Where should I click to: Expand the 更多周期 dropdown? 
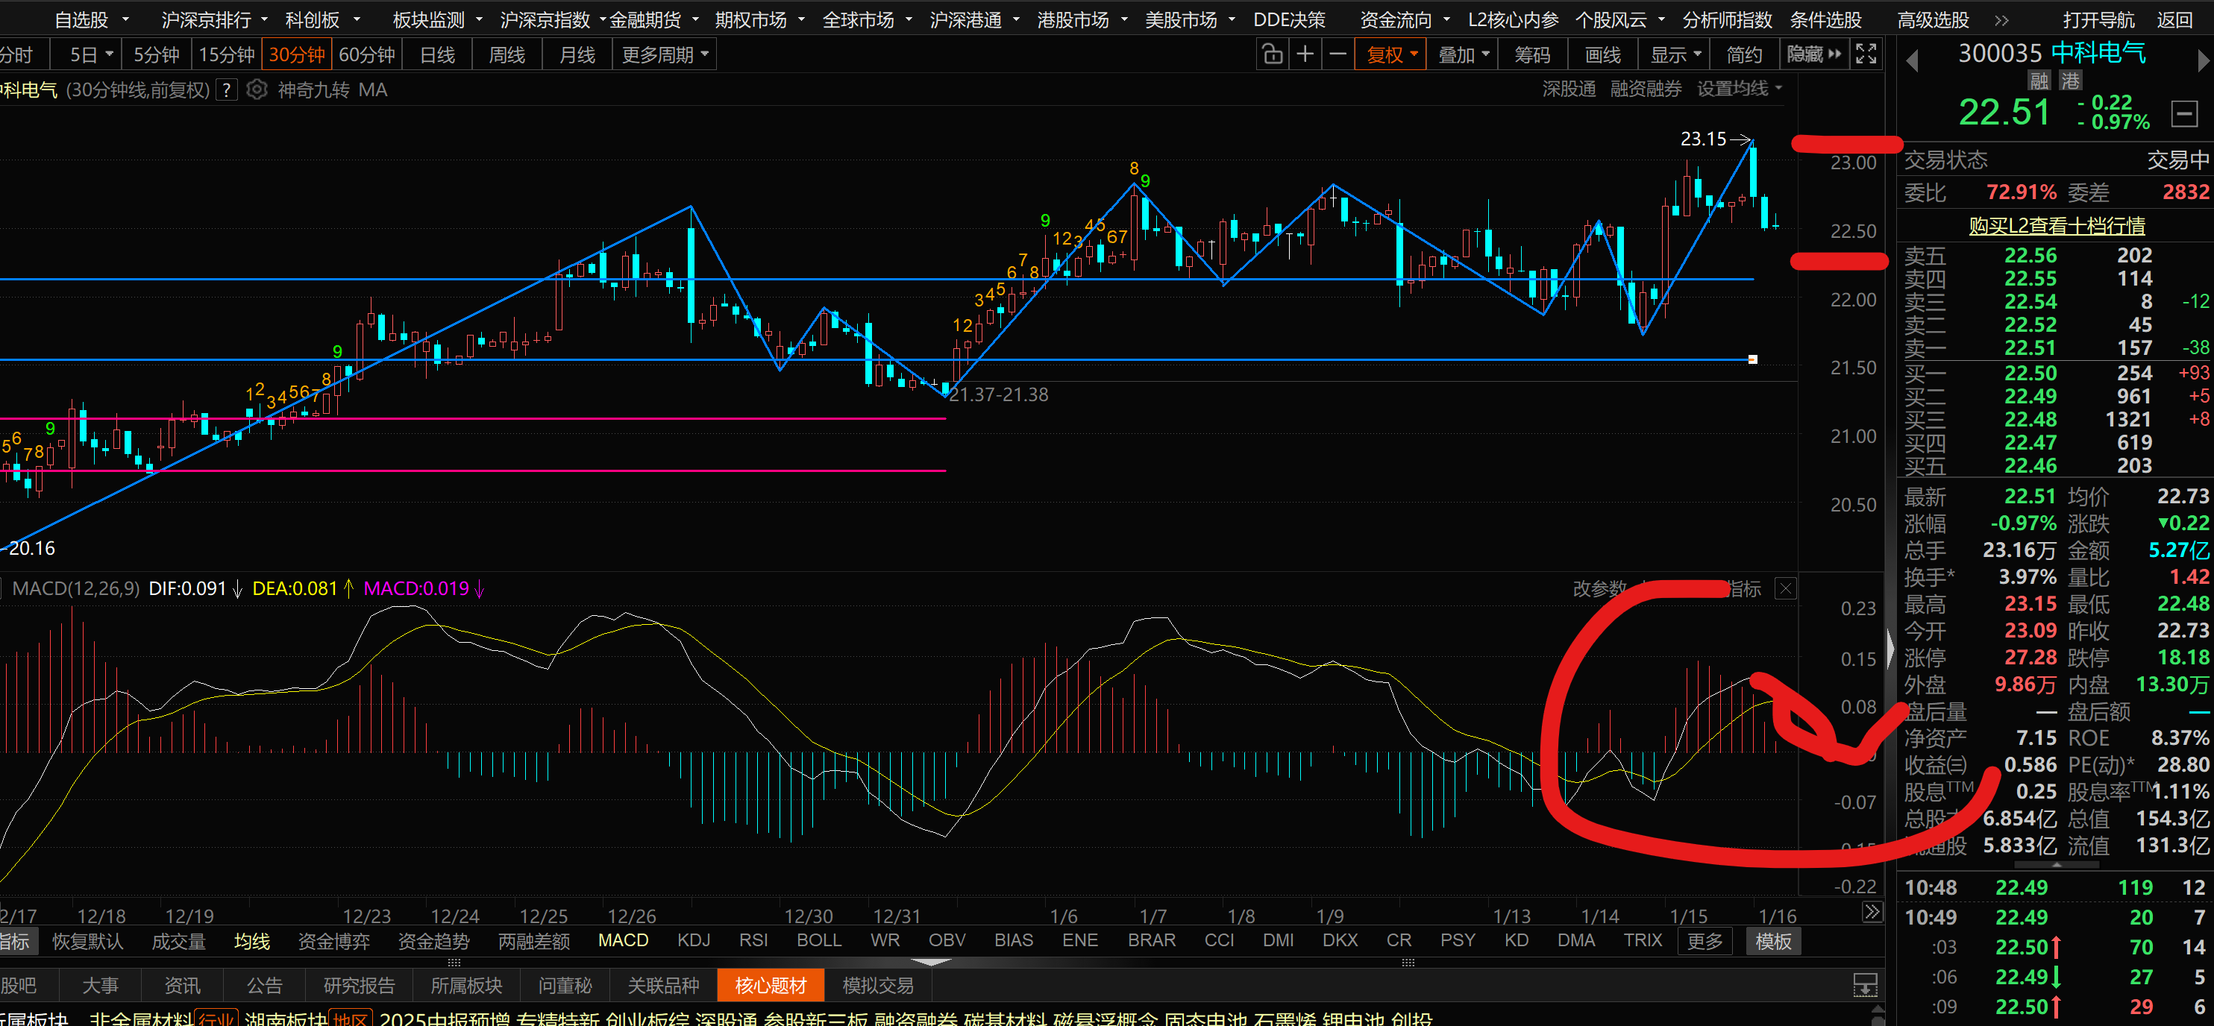pos(665,55)
